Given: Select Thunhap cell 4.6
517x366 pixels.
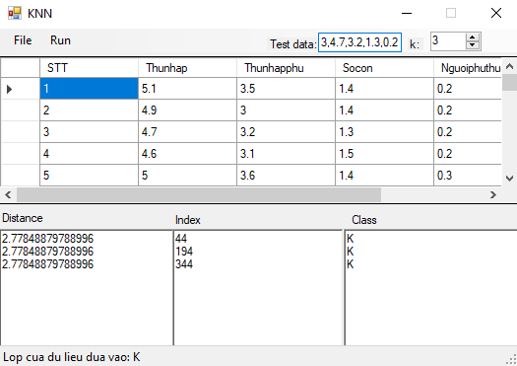Looking at the screenshot, I should [x=187, y=154].
